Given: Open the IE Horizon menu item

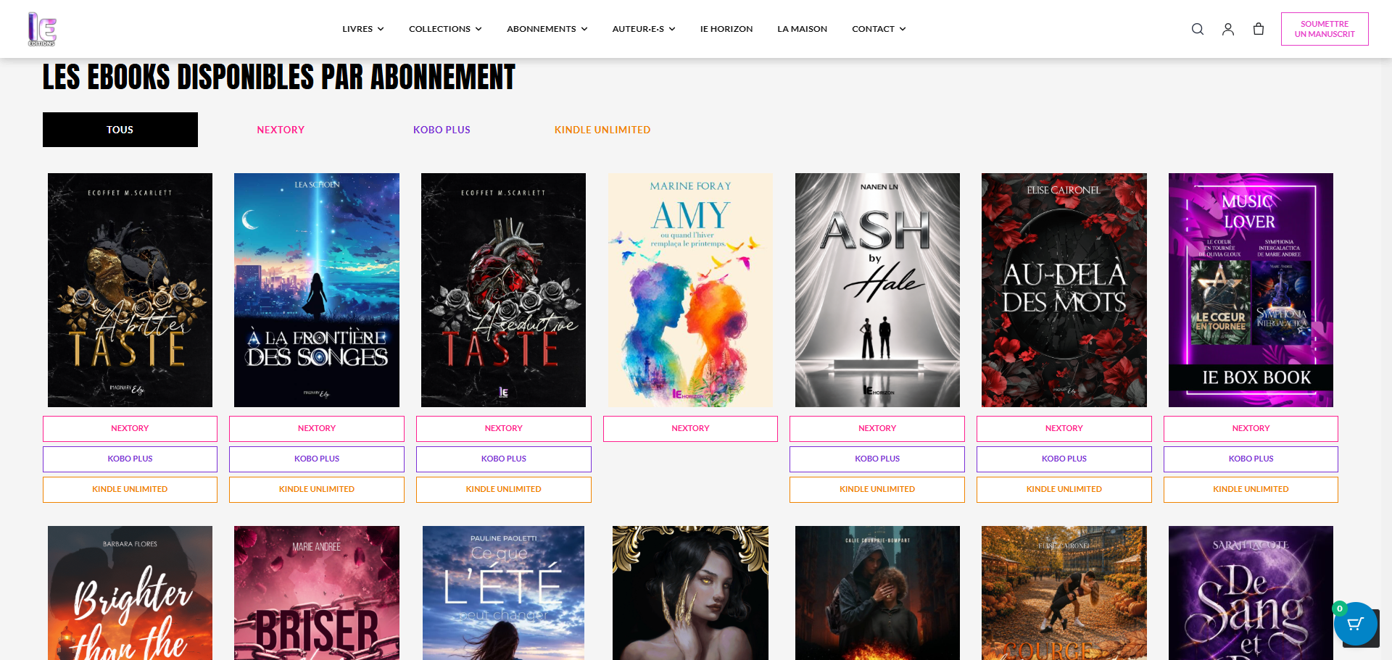Looking at the screenshot, I should coord(726,29).
